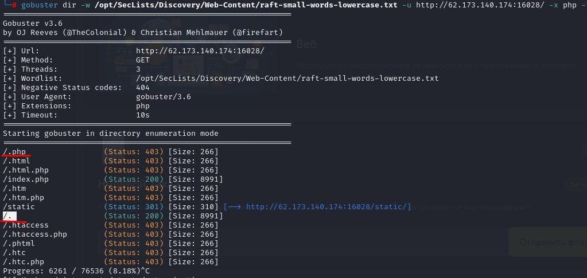Click the underlined /.php result
The image size is (587, 278).
tap(14, 152)
